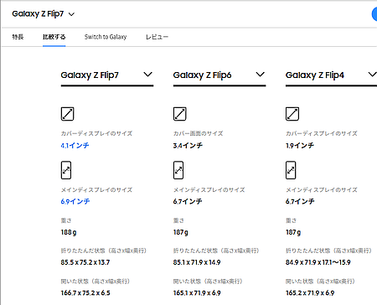Click Flip6's メインディスプレイのサイズ label
The height and width of the screenshot is (305, 377).
[x=209, y=190]
